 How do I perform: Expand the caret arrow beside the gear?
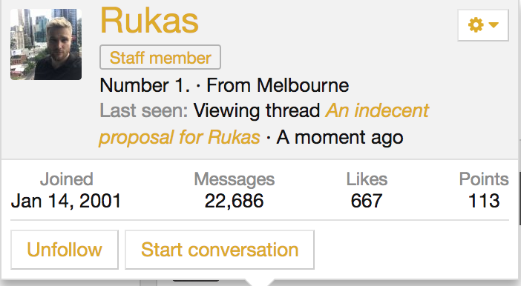(494, 25)
